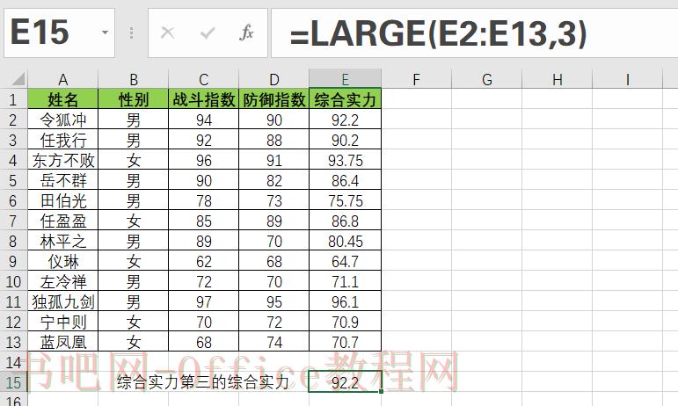The height and width of the screenshot is (406, 678).
Task: Select name cell 仪琳
Action: tap(63, 261)
